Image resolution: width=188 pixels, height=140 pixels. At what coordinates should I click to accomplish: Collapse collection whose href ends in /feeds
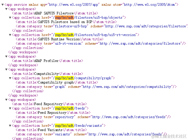coord(10,108)
